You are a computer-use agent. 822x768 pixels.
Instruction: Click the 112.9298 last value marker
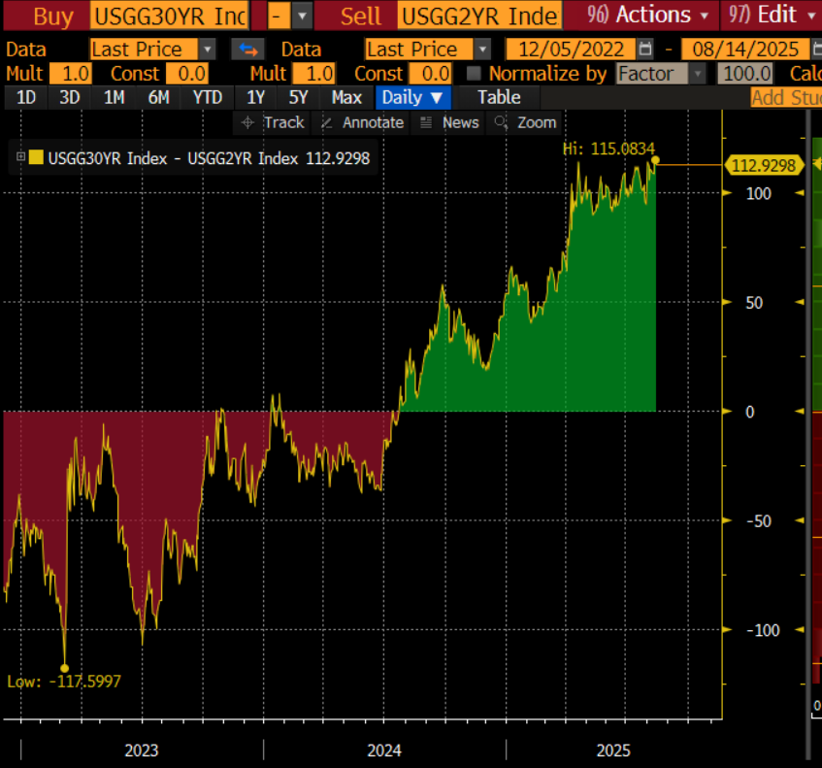[x=763, y=166]
